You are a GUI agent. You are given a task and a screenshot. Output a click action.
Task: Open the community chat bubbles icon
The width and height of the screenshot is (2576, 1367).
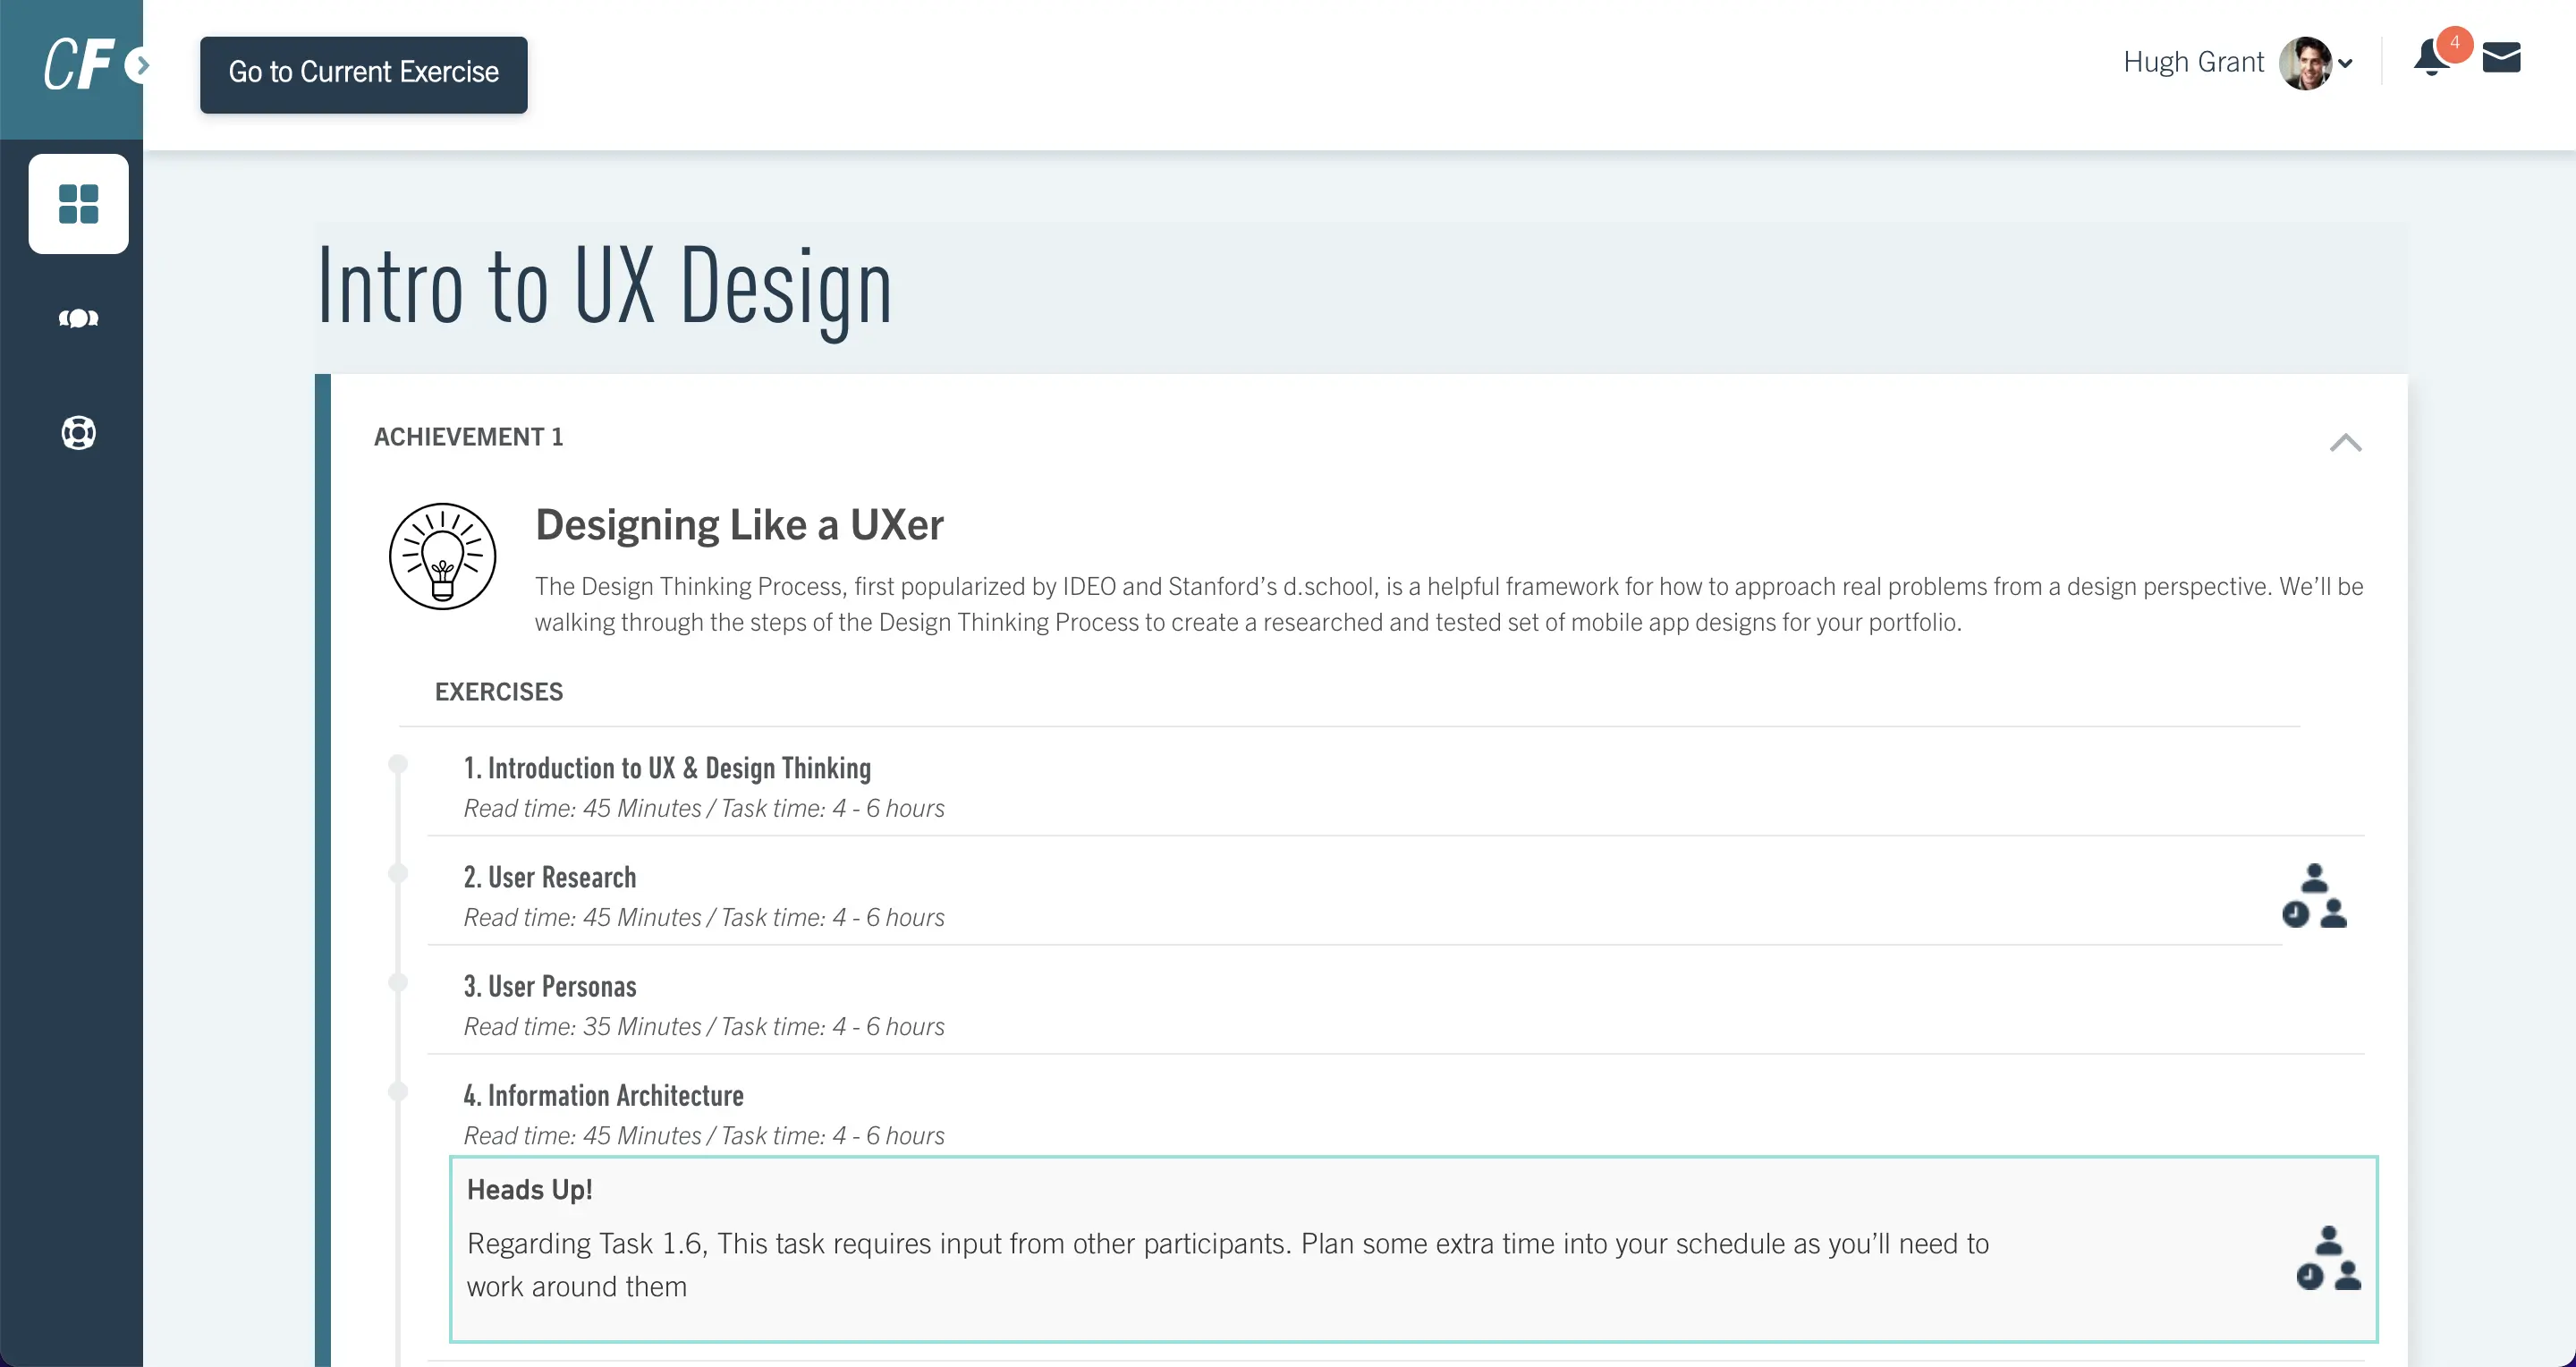(78, 319)
